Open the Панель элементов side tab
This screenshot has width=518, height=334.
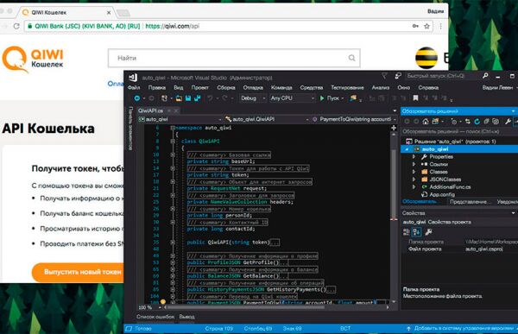[130, 129]
